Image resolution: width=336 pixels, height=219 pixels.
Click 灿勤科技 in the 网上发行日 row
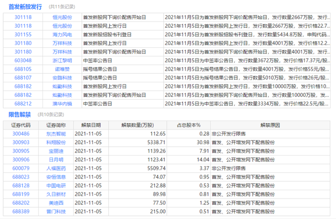coord(62,86)
